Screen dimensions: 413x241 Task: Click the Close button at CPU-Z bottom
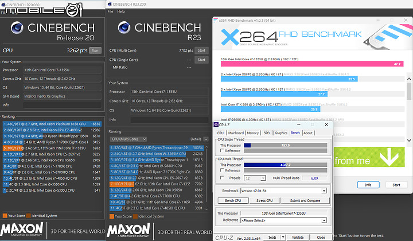(x=321, y=238)
